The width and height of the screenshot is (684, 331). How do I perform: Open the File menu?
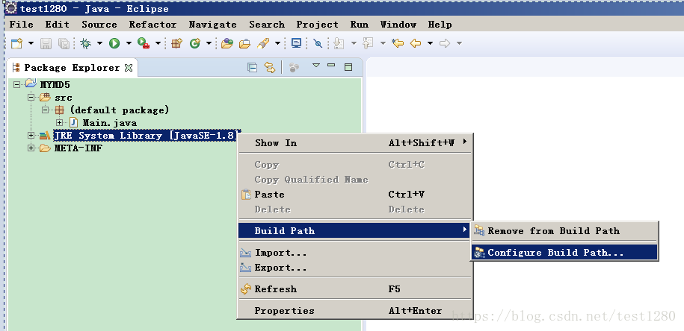(x=22, y=25)
